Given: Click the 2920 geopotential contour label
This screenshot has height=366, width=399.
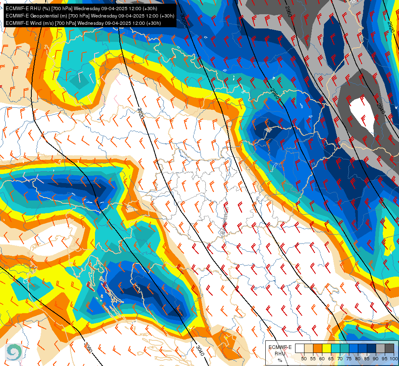Looking at the screenshot, I should click(391, 27).
